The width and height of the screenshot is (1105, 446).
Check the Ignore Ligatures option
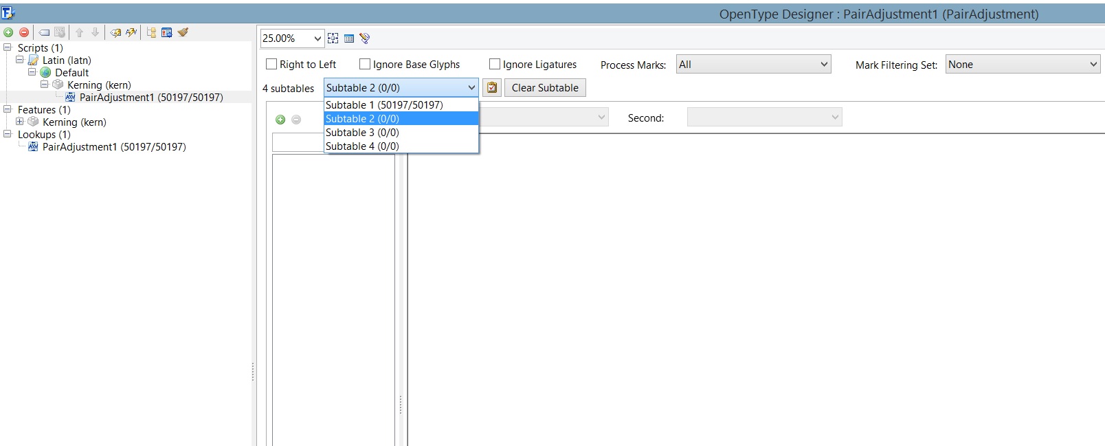click(x=495, y=64)
